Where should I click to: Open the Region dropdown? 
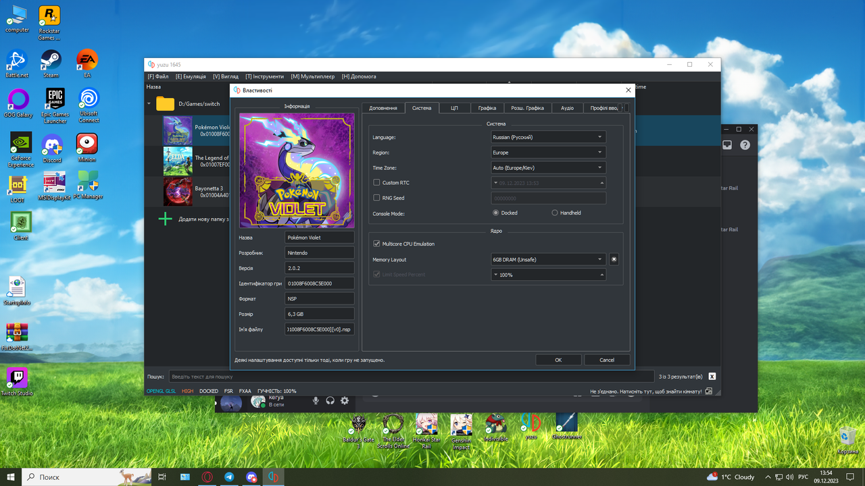(x=548, y=153)
